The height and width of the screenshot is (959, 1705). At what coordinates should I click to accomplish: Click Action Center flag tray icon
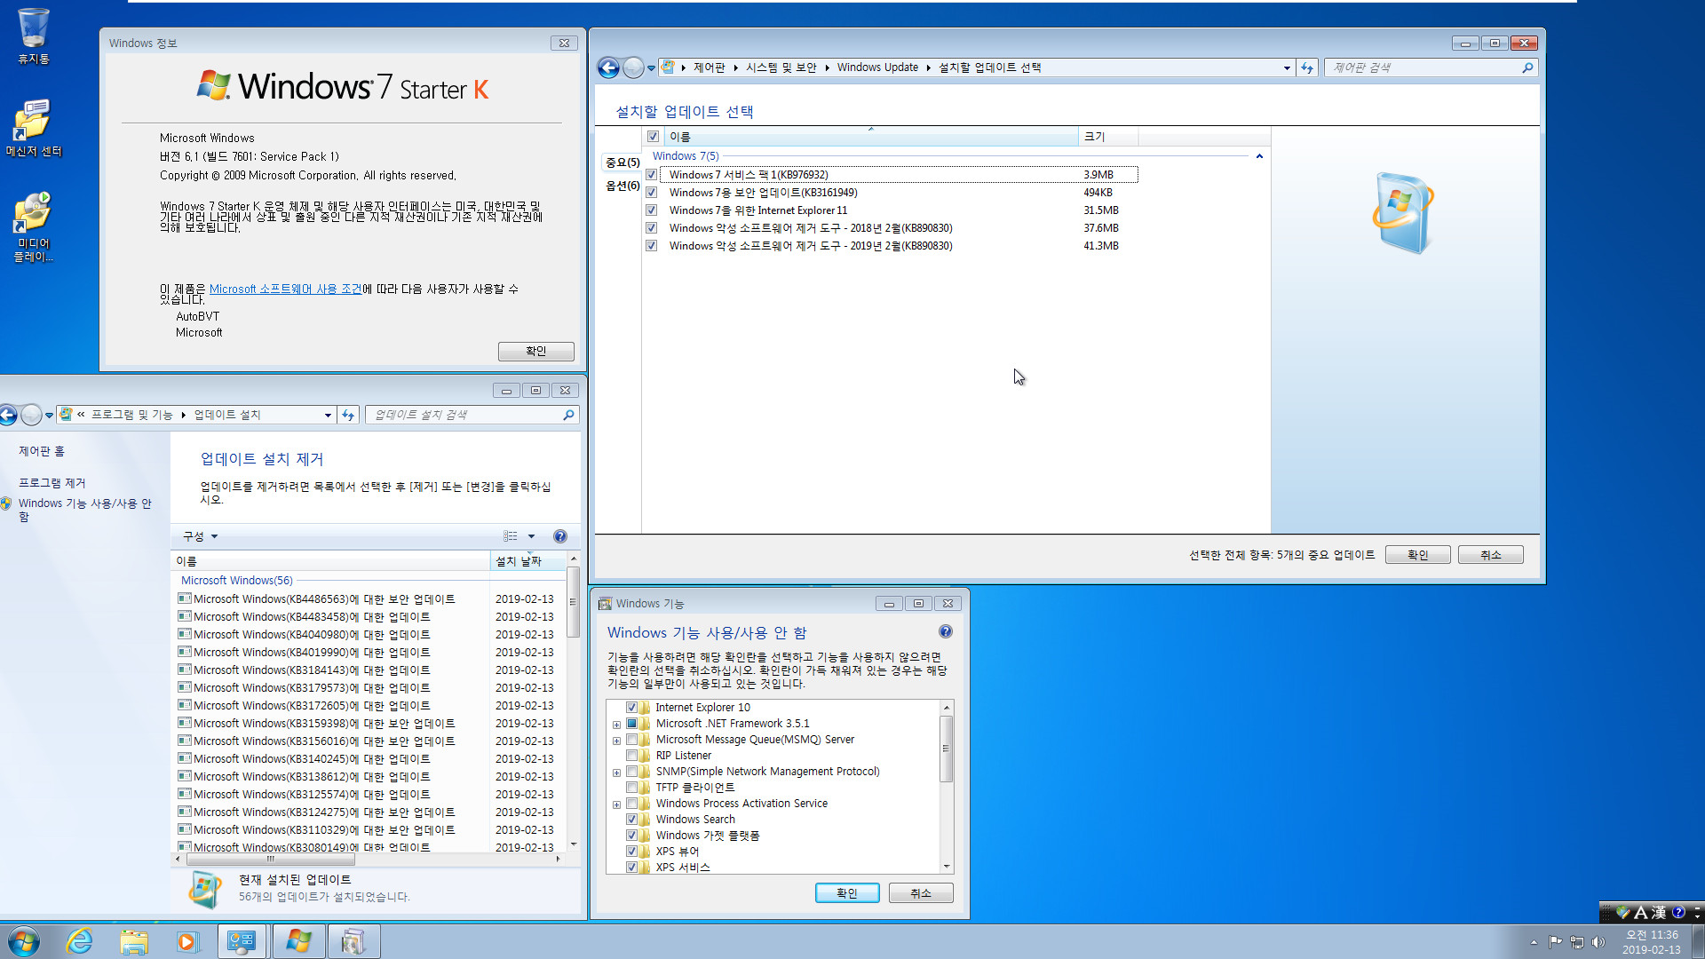(1555, 942)
